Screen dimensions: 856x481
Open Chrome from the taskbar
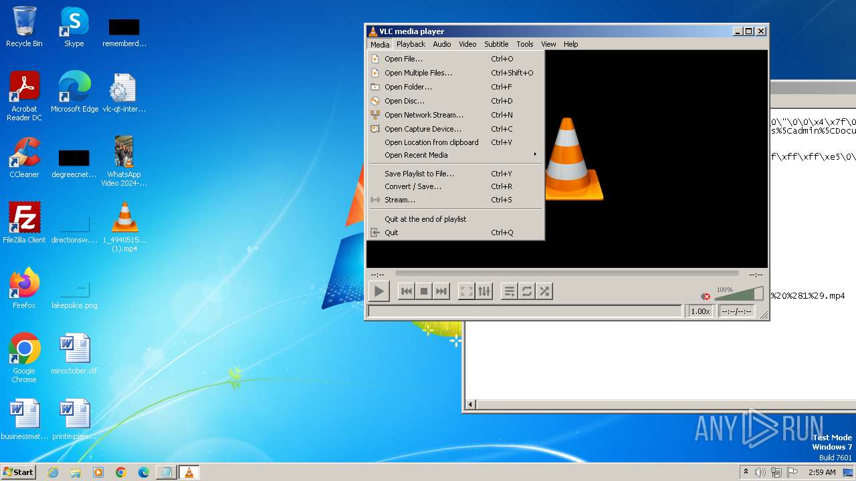click(x=121, y=472)
